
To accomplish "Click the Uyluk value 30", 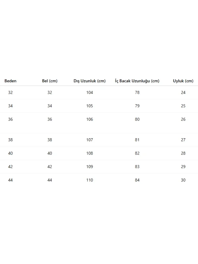I will [183, 180].
